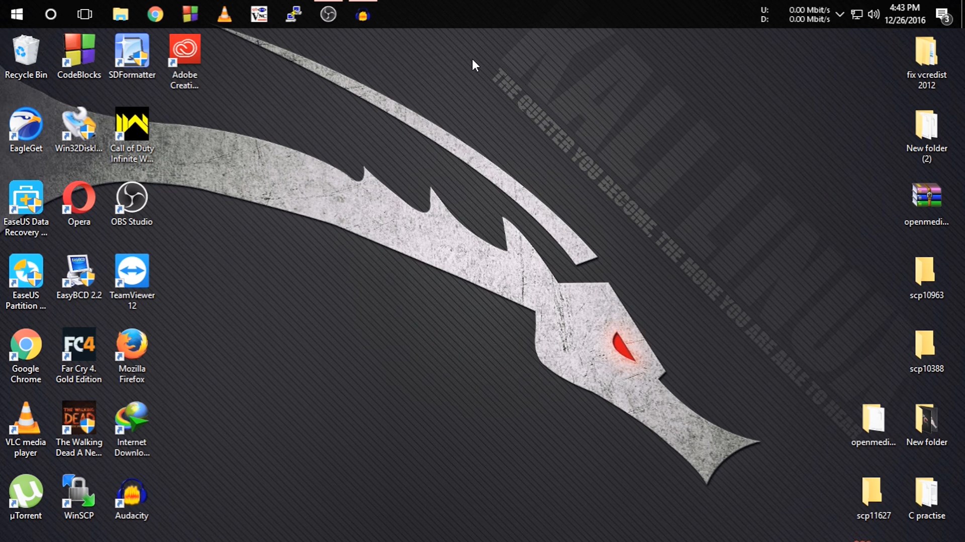Open the clock showing 4:43 PM
Viewport: 965px width, 542px height.
(x=905, y=14)
